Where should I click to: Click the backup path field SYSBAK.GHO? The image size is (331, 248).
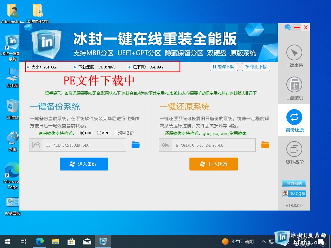point(84,145)
